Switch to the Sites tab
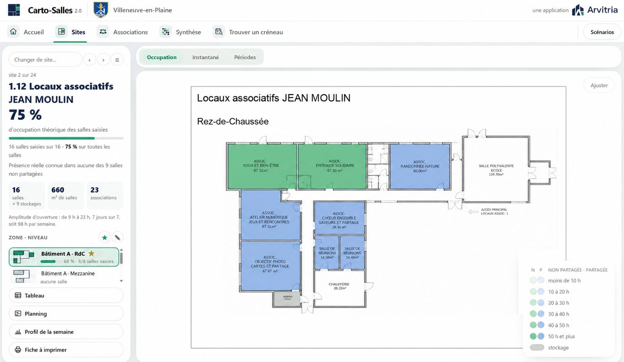The image size is (624, 362). 71,32
